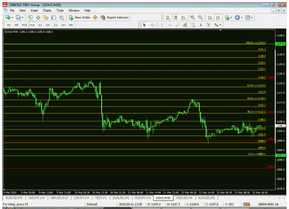Toggle Auto Scroll chart icon
This screenshot has width=289, height=209.
tap(210, 18)
